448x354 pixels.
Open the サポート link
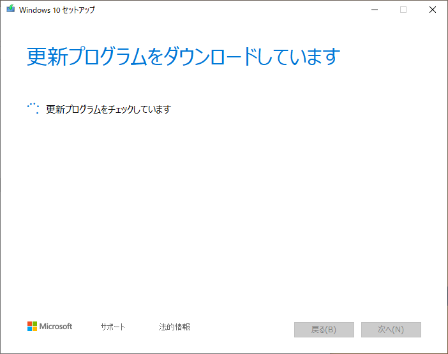pyautogui.click(x=112, y=327)
